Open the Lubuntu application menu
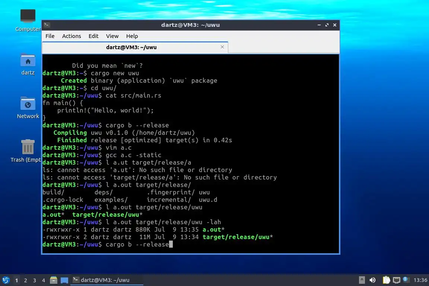Viewport: 429px width, 286px height. [x=6, y=280]
